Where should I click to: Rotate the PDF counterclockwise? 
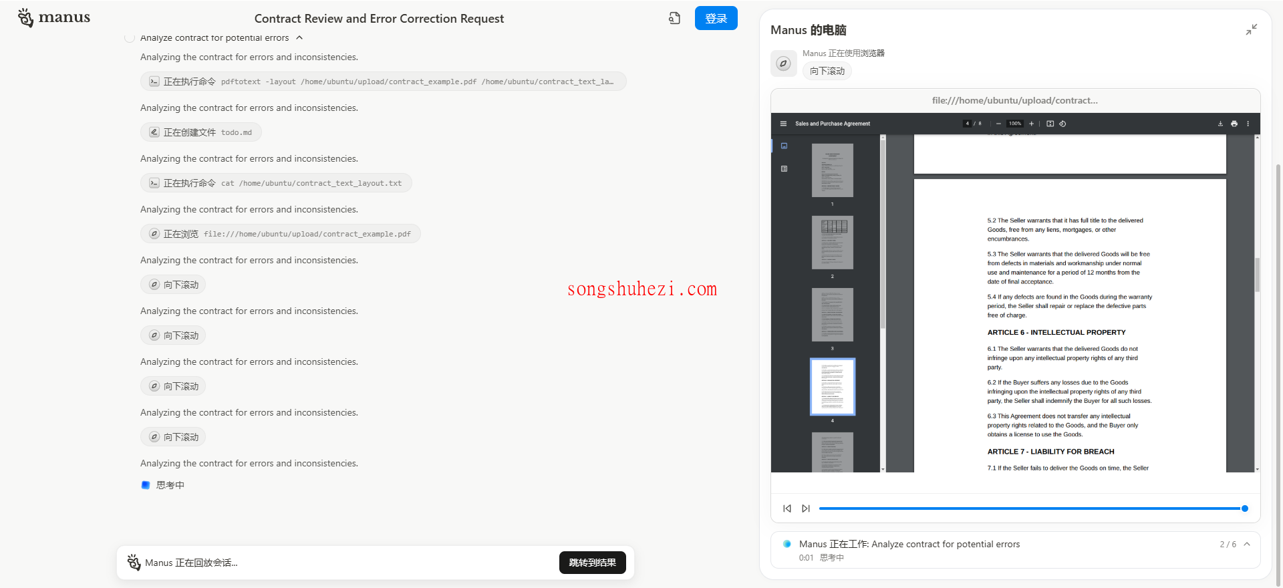[1062, 124]
